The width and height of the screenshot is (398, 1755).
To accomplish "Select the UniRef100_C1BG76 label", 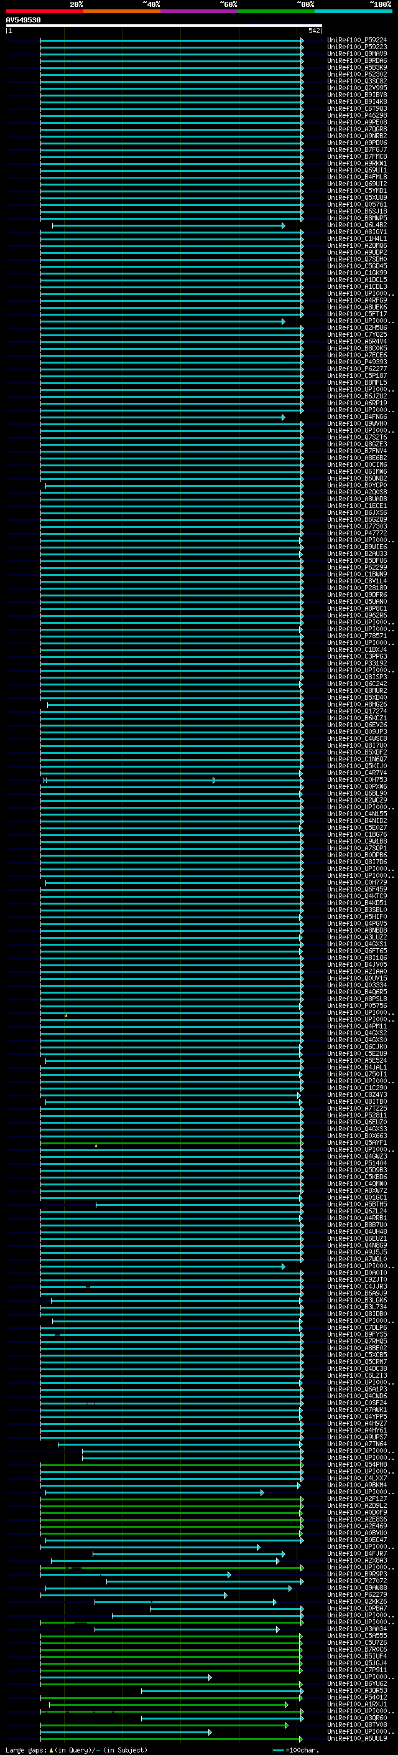I will pyautogui.click(x=357, y=835).
